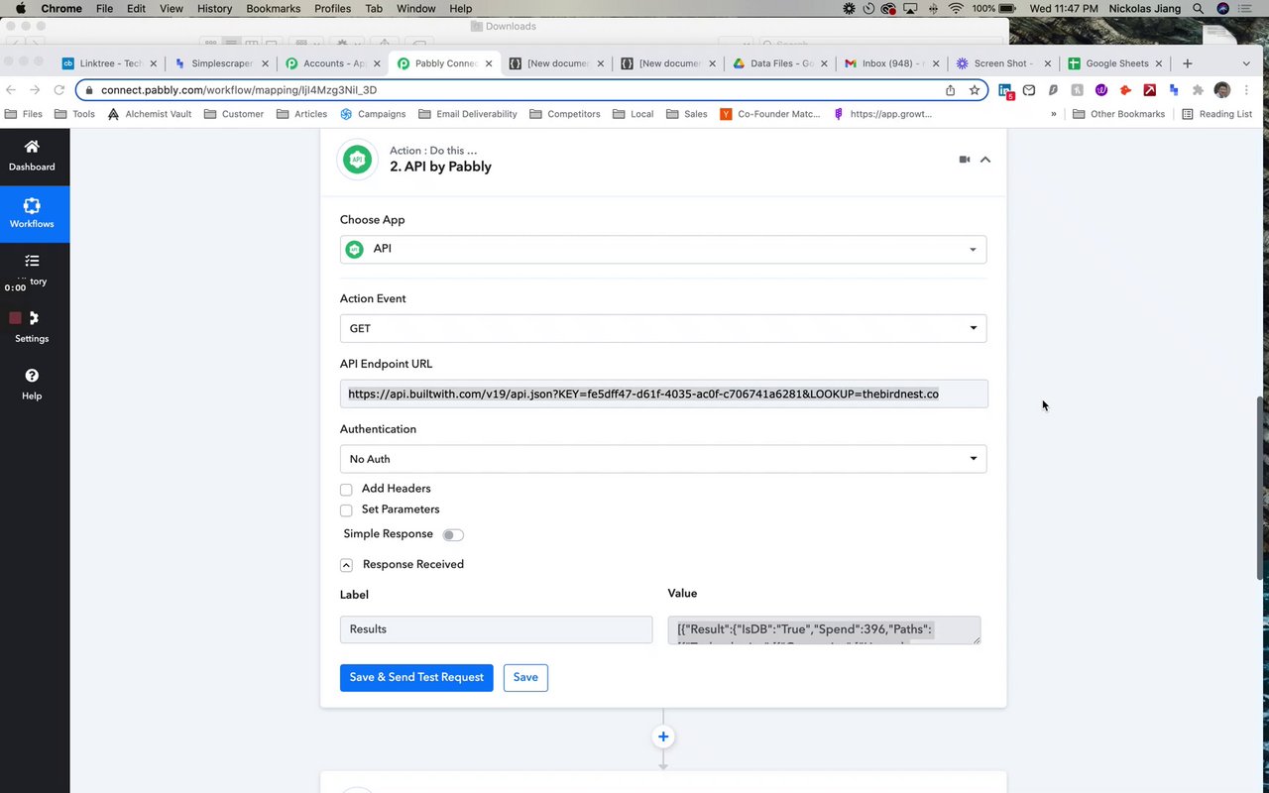Viewport: 1269px width, 793px height.
Task: Open the Settings puzzle icon
Action: click(x=32, y=319)
